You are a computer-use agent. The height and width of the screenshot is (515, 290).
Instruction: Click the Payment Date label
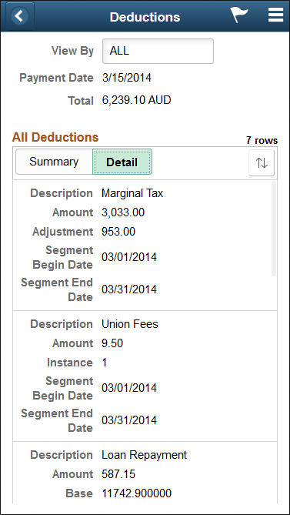[56, 78]
